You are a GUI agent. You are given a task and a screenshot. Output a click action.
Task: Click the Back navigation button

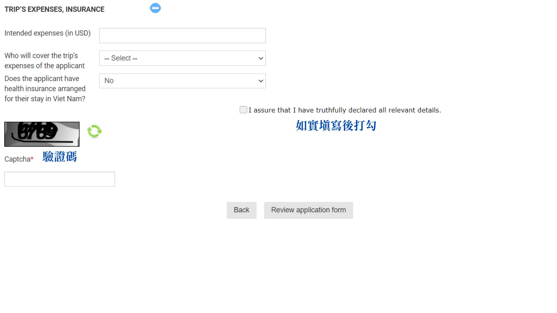pyautogui.click(x=241, y=210)
